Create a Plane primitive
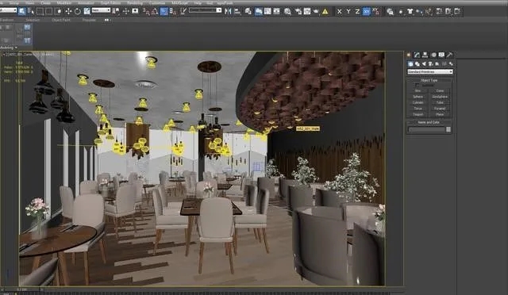The image size is (508, 295). (x=440, y=114)
